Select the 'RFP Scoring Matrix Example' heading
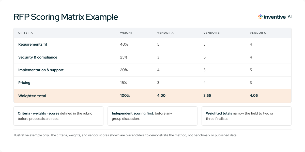This screenshot has width=305, height=152. [x=66, y=17]
